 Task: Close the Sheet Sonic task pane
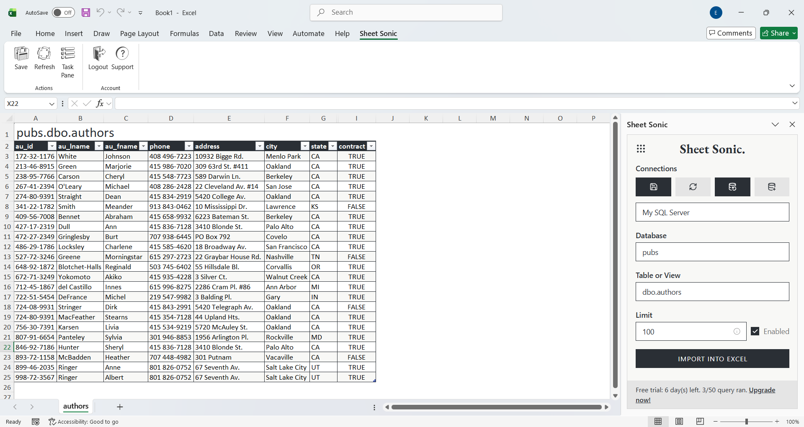coord(792,124)
